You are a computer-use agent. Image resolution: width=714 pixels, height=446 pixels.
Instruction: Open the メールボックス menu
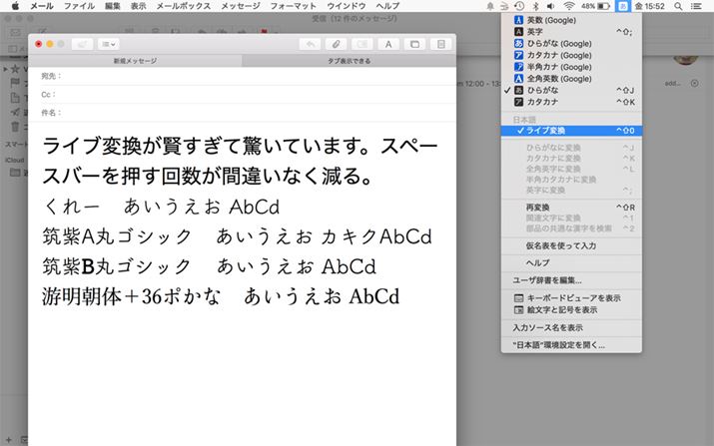tap(182, 6)
